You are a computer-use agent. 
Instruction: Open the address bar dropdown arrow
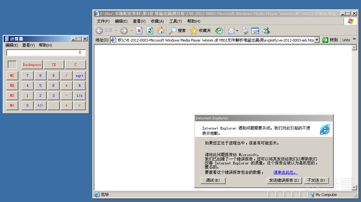pyautogui.click(x=317, y=40)
